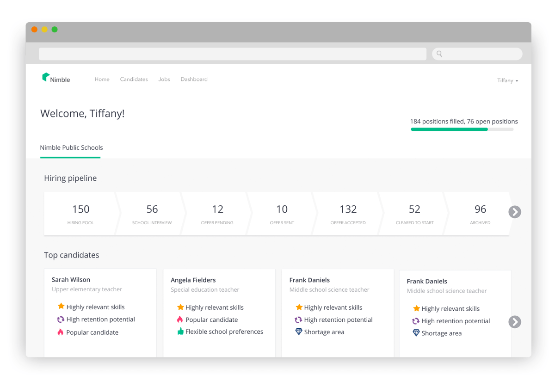
Task: Select the Nimble Public Schools tab
Action: point(71,148)
